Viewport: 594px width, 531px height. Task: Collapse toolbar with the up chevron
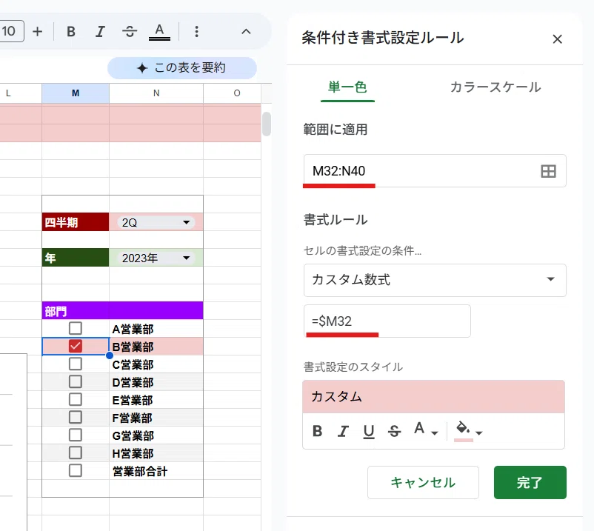[x=246, y=31]
